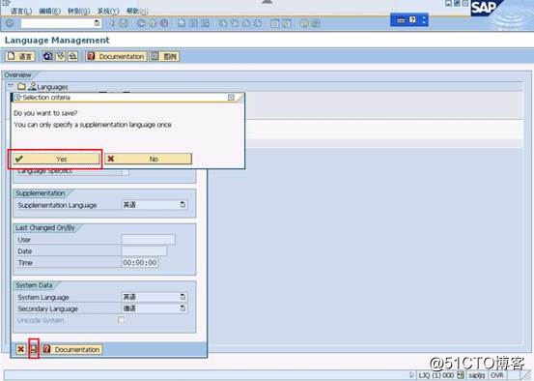534x381 pixels.
Task: Open the 编辑(E) menu
Action: (x=49, y=12)
